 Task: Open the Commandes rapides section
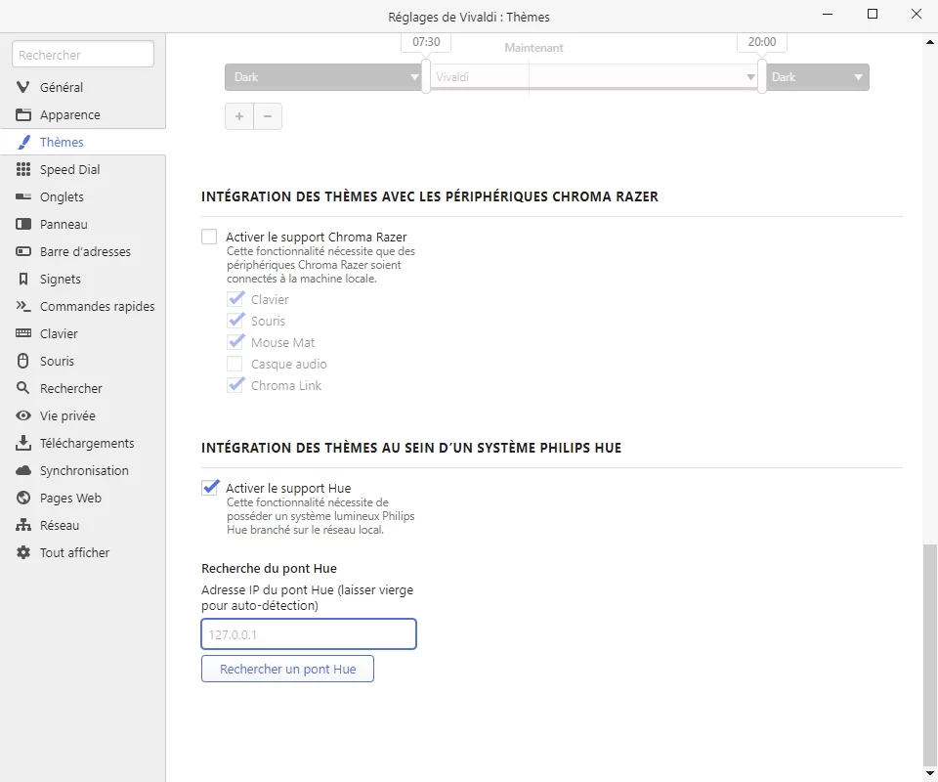pos(83,306)
